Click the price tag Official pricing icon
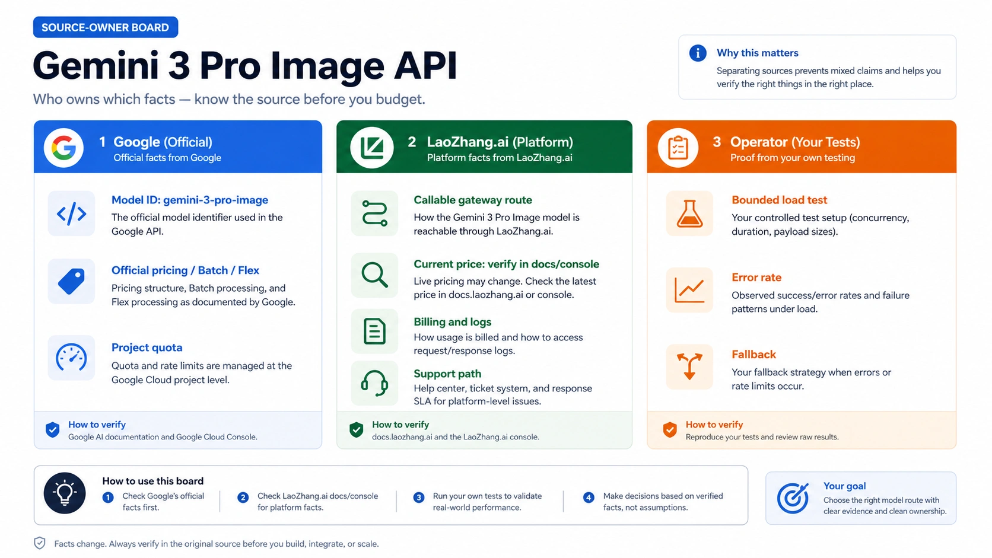The width and height of the screenshot is (992, 558). point(71,281)
